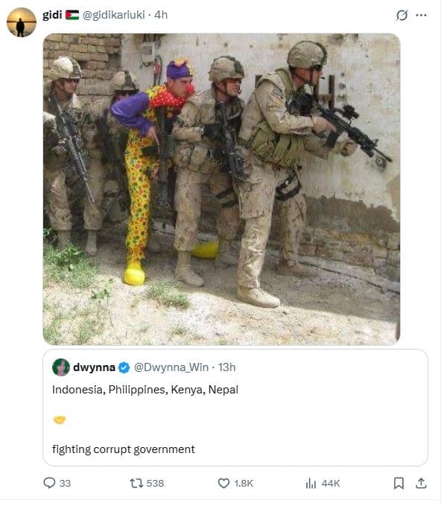This screenshot has height=506, width=447.
Task: Enlarge the soldiers and clown image
Action: coord(221,189)
